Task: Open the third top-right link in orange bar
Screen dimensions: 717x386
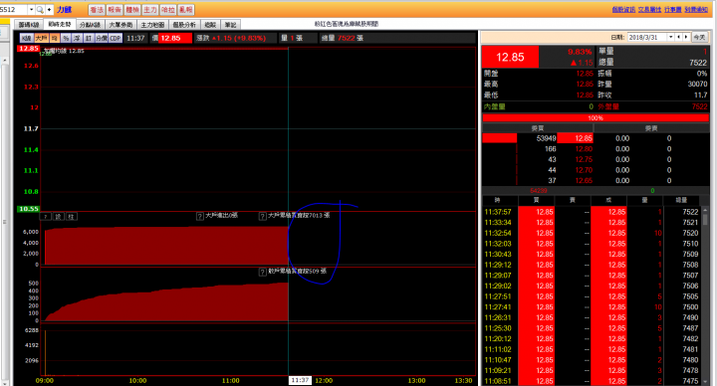Action: click(x=672, y=10)
